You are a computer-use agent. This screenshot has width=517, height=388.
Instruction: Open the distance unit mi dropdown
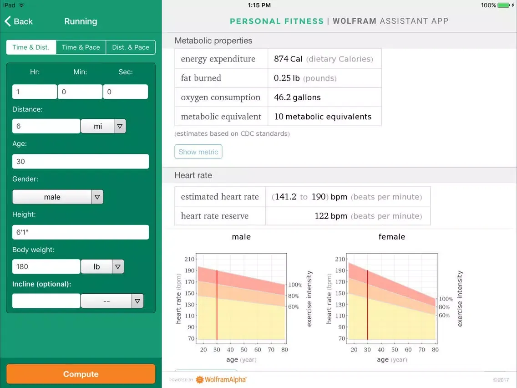103,126
